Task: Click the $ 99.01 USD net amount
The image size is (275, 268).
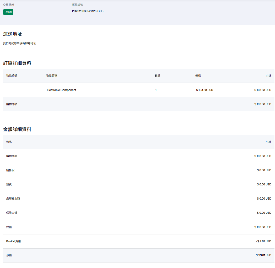Action: [x=263, y=255]
